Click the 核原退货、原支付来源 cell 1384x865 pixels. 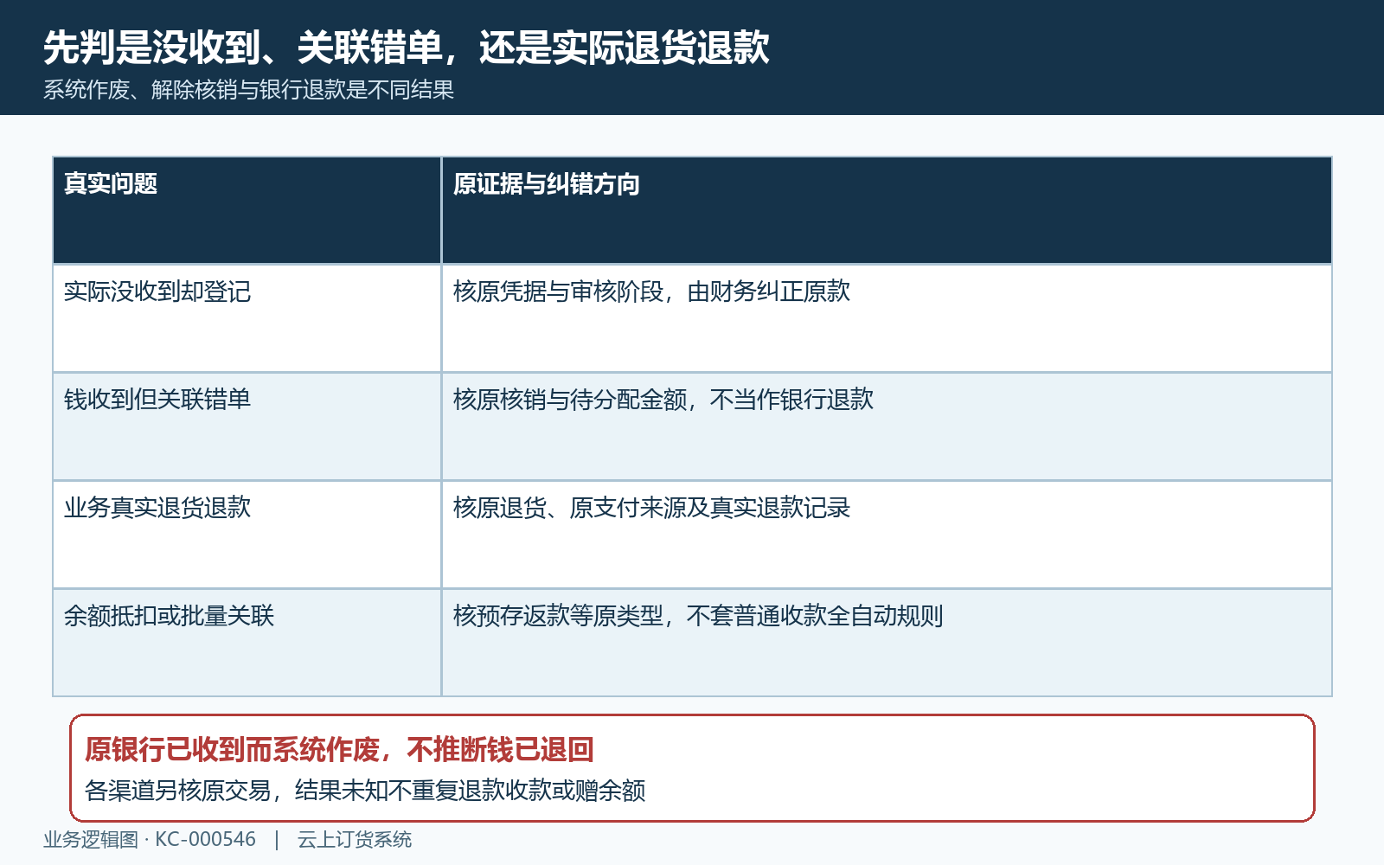887,535
